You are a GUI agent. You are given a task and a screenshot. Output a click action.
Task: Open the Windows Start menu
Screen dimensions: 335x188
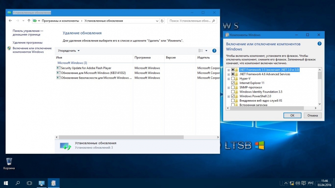tap(6, 183)
